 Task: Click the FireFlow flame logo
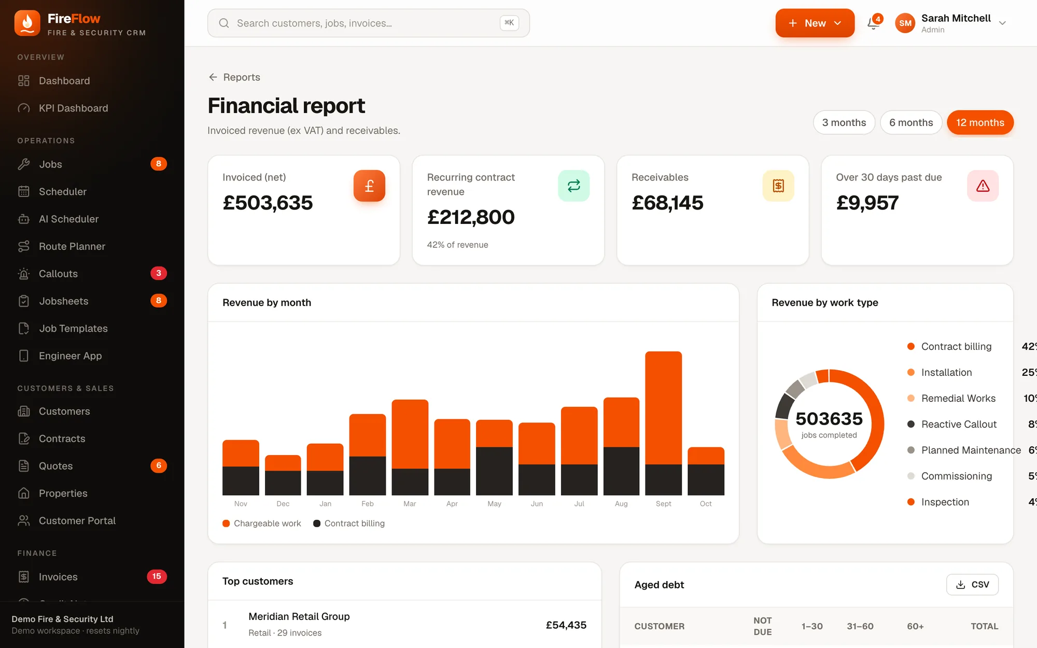point(27,23)
